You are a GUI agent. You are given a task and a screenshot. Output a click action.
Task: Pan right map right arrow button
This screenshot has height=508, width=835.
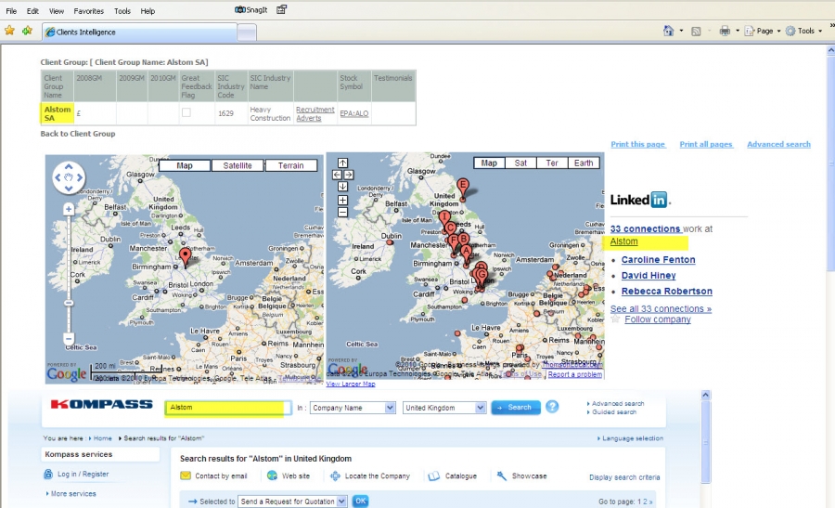[349, 175]
